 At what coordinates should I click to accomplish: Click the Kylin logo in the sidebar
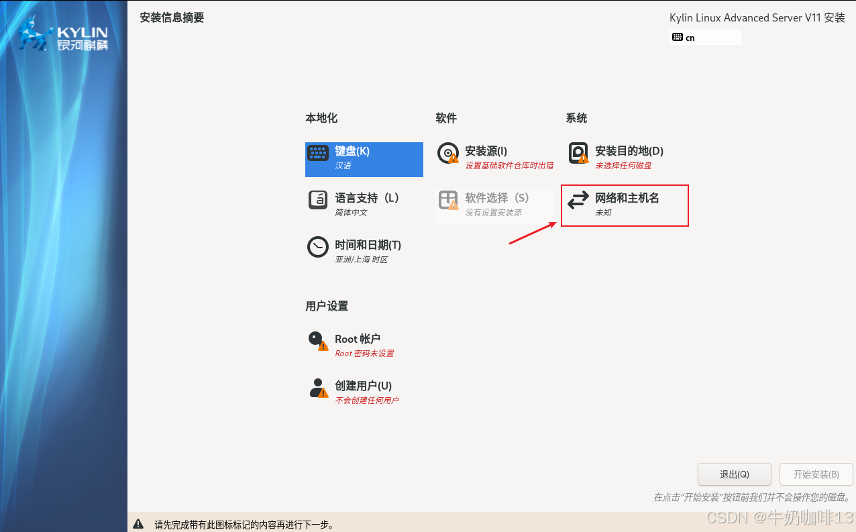pos(64,34)
